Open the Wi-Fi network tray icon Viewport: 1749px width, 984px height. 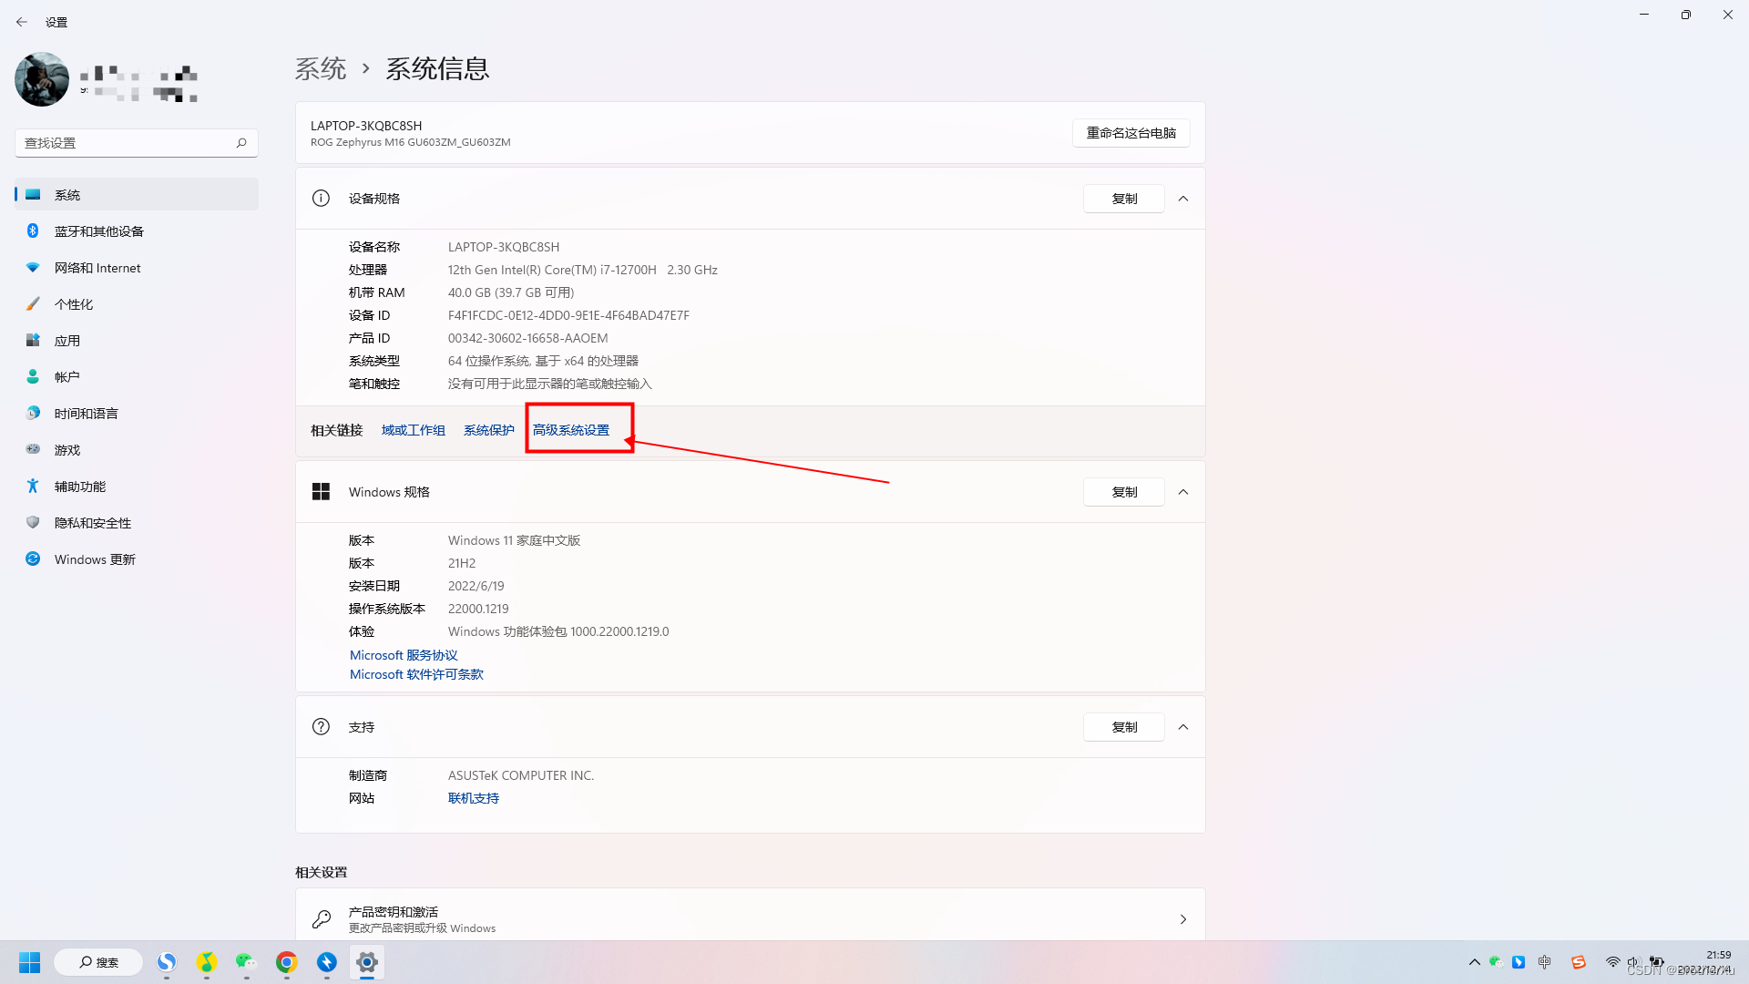1612,962
